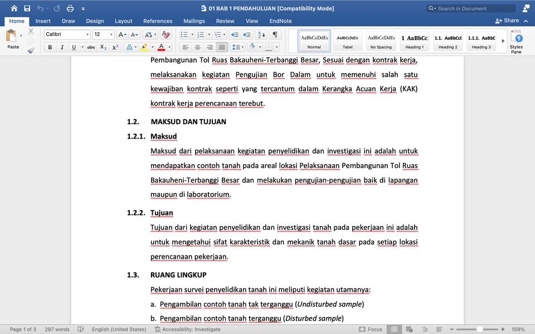Apply center alignment
This screenshot has height=334, width=535.
coord(197,47)
